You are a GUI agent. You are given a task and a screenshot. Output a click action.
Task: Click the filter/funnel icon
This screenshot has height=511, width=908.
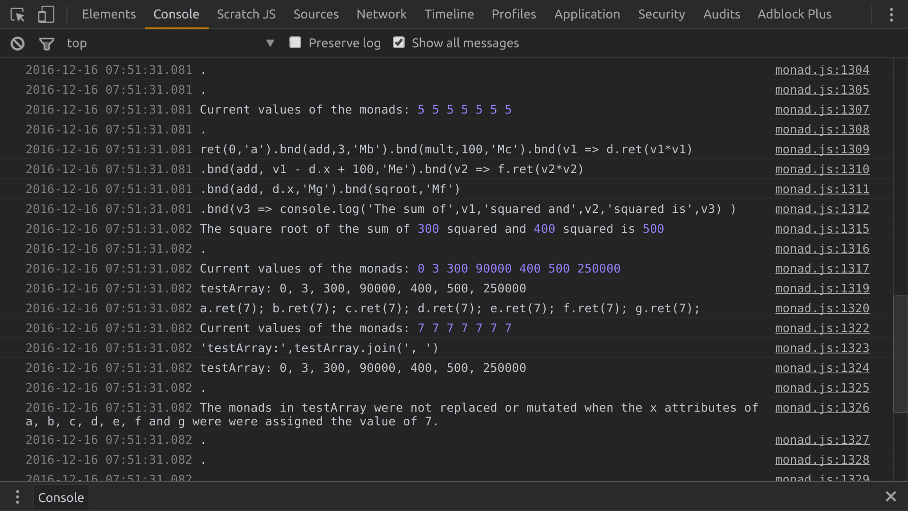[46, 43]
